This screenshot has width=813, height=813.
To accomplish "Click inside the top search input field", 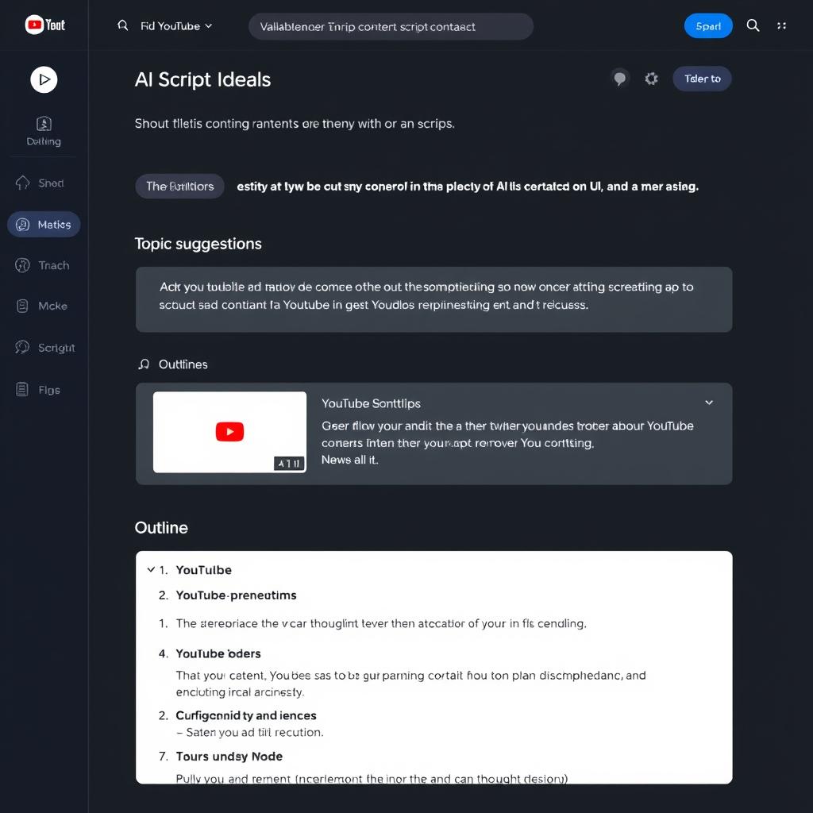I will (x=391, y=26).
